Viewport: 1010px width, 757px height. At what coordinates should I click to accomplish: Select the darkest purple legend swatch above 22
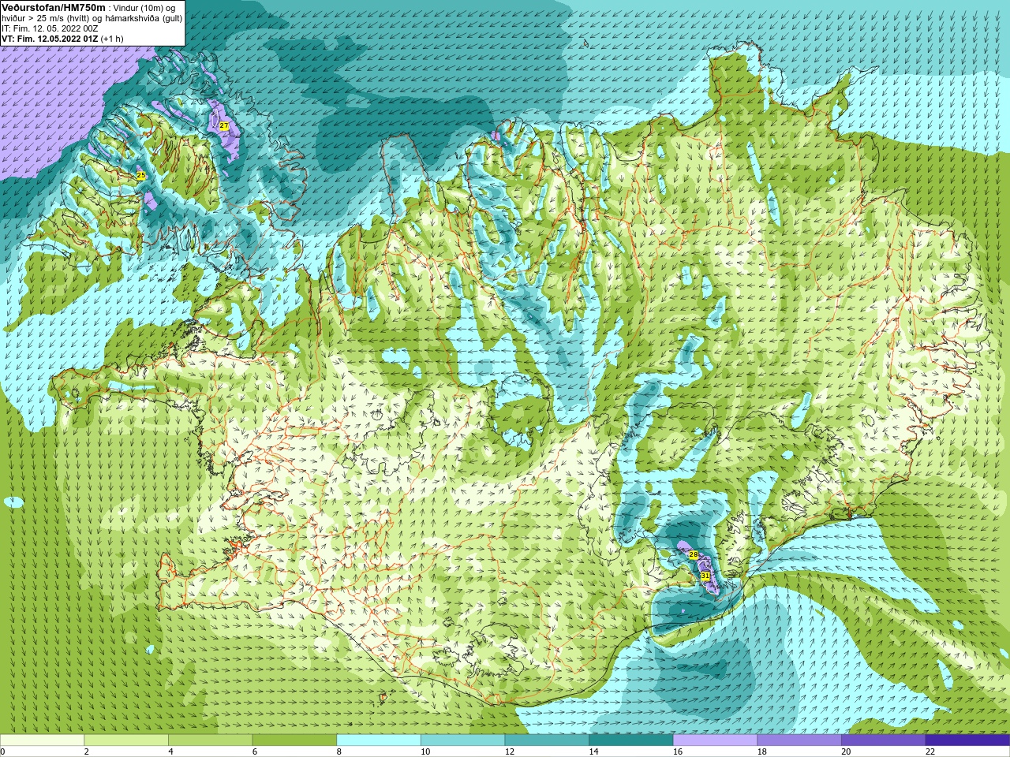tap(968, 740)
